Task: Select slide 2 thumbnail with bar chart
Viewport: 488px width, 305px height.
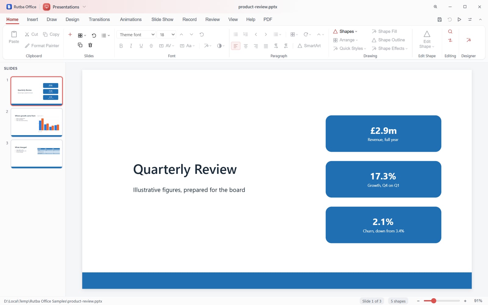Action: point(37,122)
